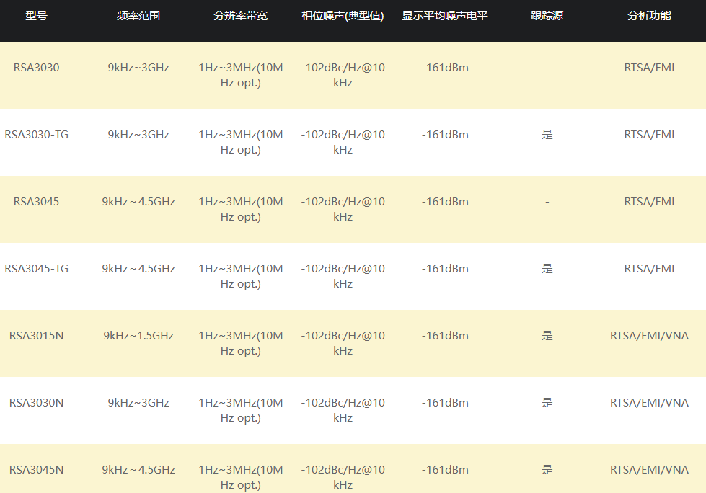This screenshot has width=706, height=493.
Task: Open the RSA3045N model entry
Action: (x=36, y=470)
